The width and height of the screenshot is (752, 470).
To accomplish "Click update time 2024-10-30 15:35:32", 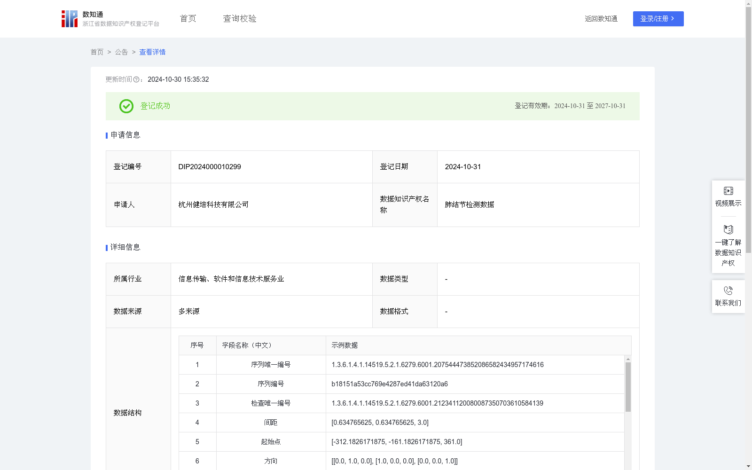I will (178, 80).
